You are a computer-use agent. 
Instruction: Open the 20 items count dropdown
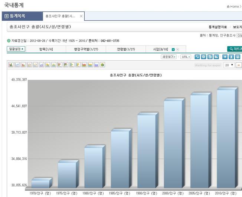click(x=229, y=65)
